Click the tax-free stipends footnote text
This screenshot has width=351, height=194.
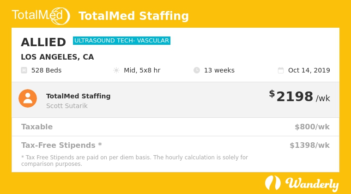coord(134,160)
